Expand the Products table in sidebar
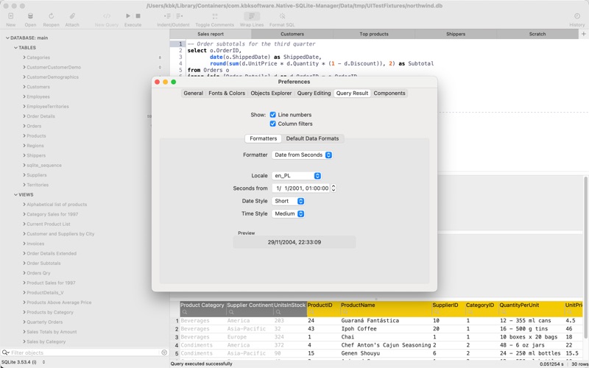 click(24, 135)
